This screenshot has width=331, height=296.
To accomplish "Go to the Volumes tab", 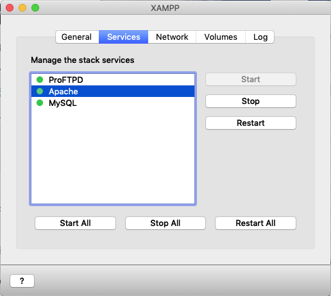I will tap(221, 37).
